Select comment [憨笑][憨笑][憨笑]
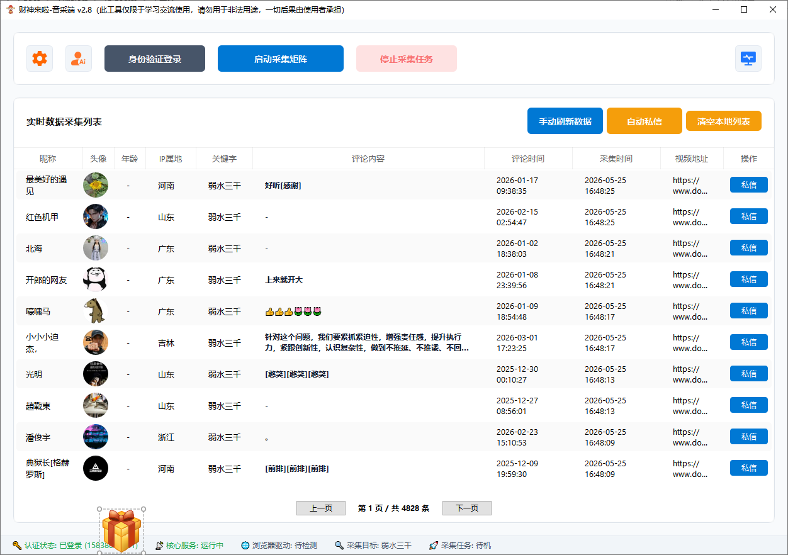The image size is (788, 555). point(296,374)
